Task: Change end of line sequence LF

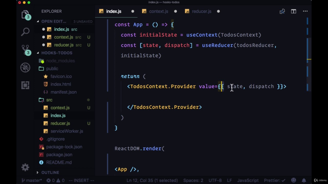Action: click(229, 180)
